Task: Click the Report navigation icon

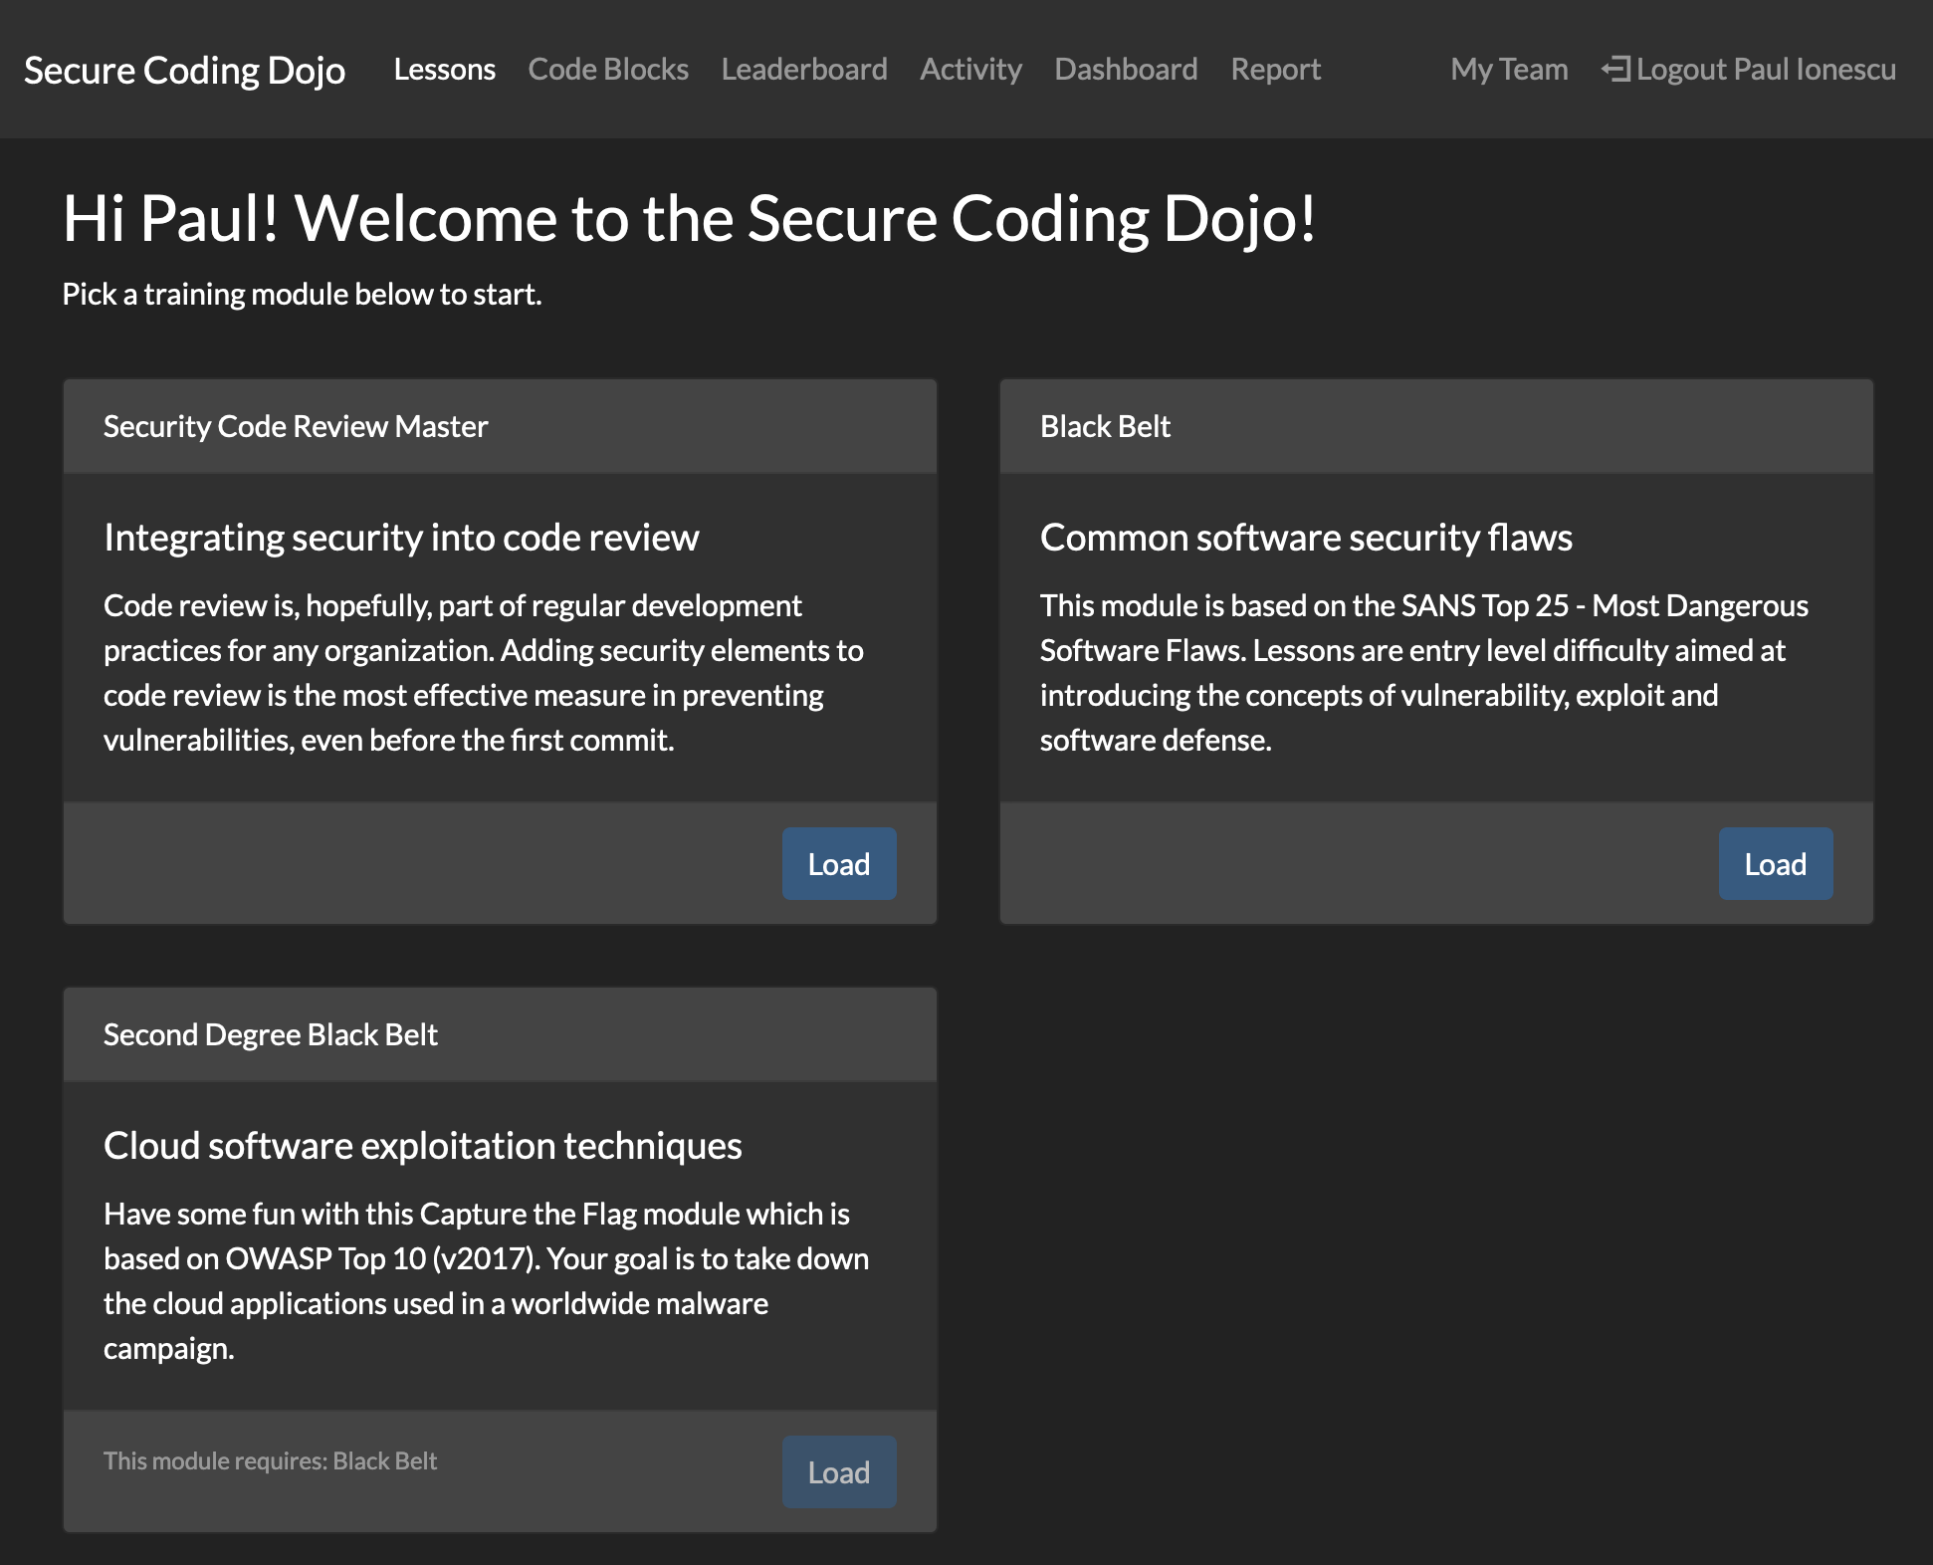Action: [x=1275, y=67]
